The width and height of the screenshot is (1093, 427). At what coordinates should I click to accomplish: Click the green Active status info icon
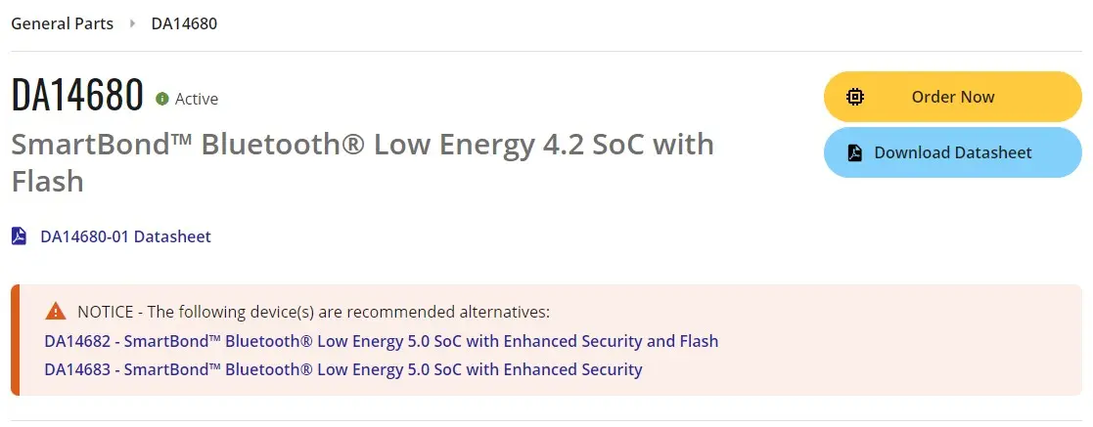pyautogui.click(x=162, y=99)
